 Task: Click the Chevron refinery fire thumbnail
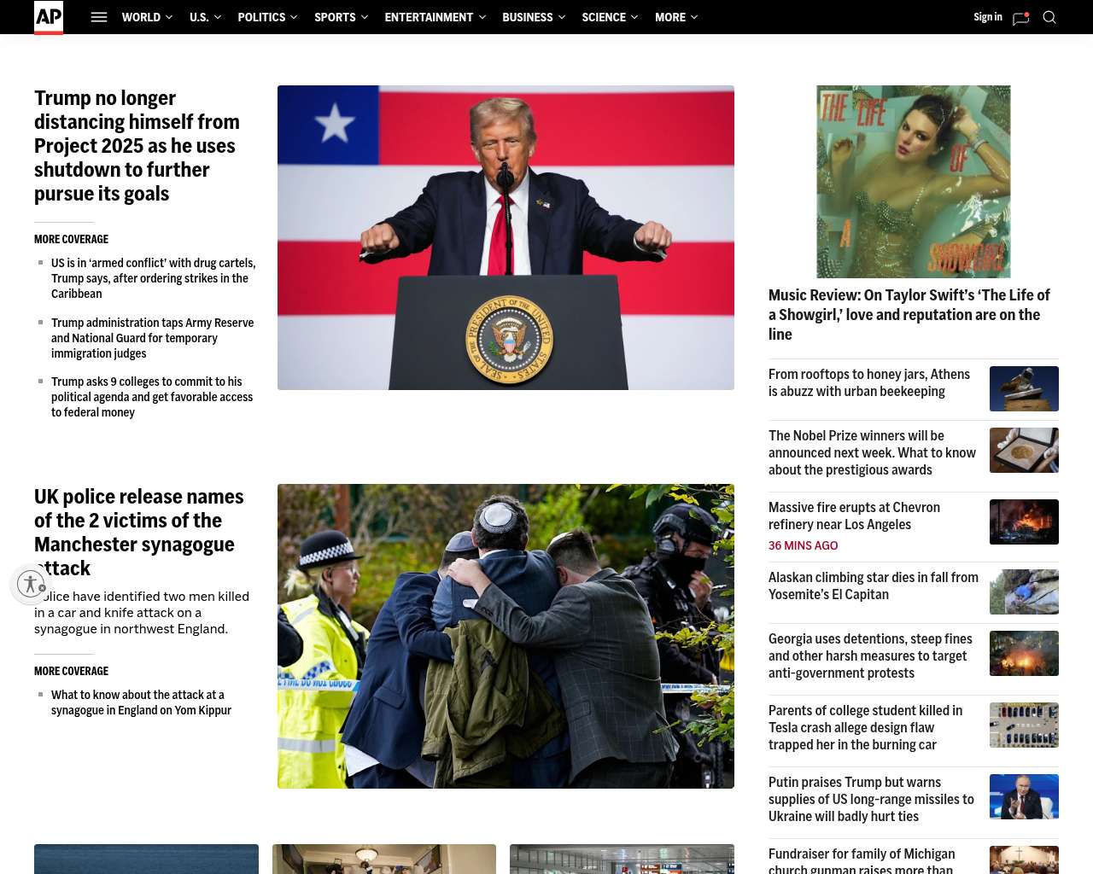pyautogui.click(x=1024, y=521)
